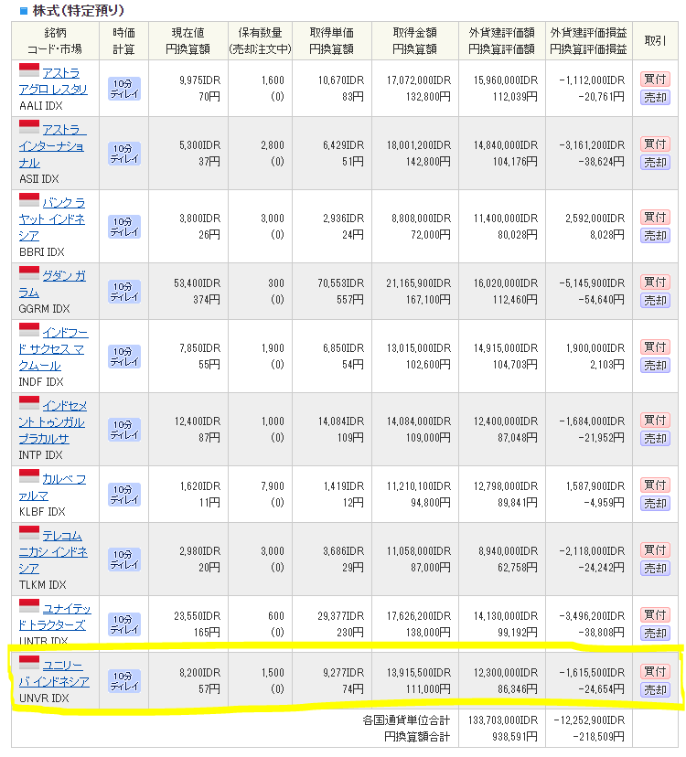
Task: Click the GGRM current price 53,400IDR
Action: [x=197, y=283]
